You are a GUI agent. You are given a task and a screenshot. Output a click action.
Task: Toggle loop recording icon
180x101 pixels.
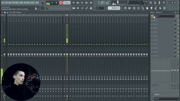click(91, 3)
